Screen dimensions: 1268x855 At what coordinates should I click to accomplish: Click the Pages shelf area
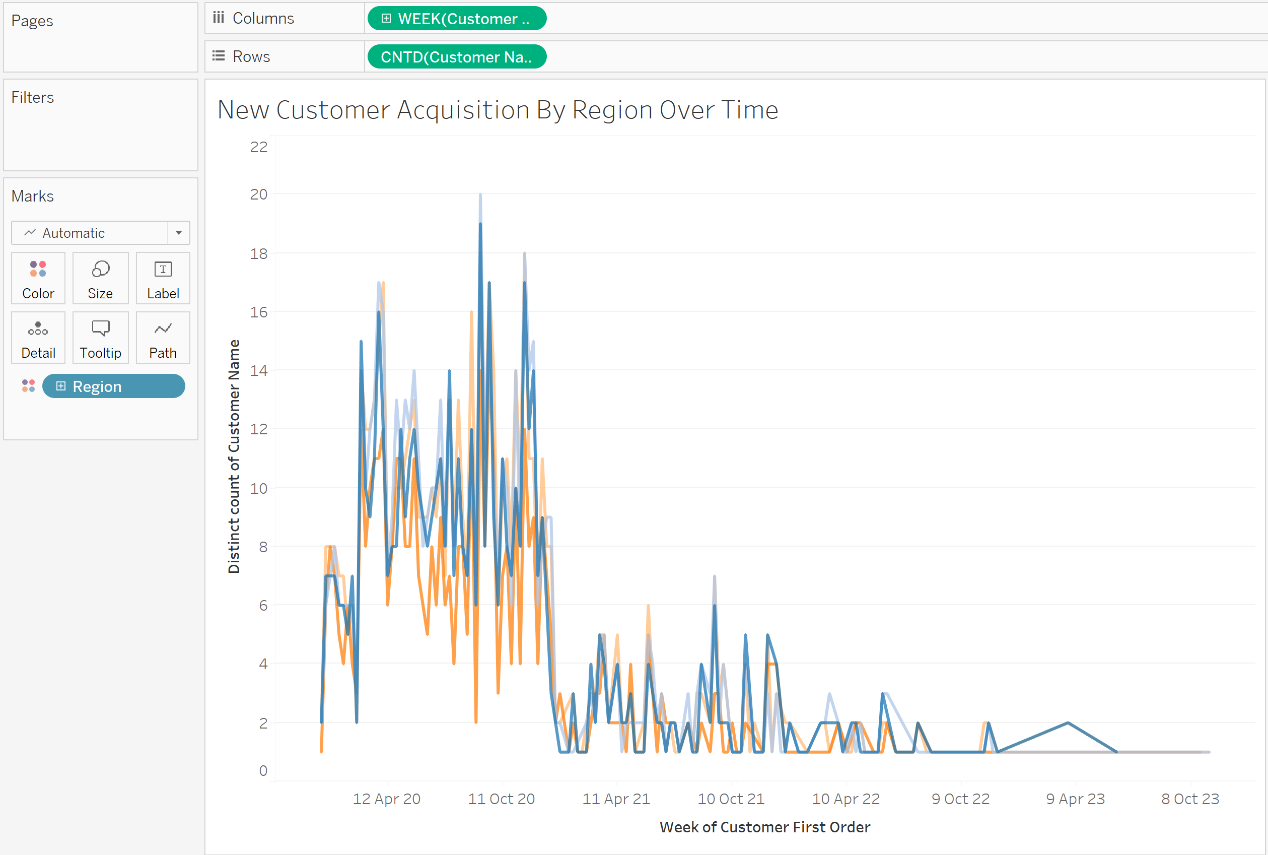(100, 44)
